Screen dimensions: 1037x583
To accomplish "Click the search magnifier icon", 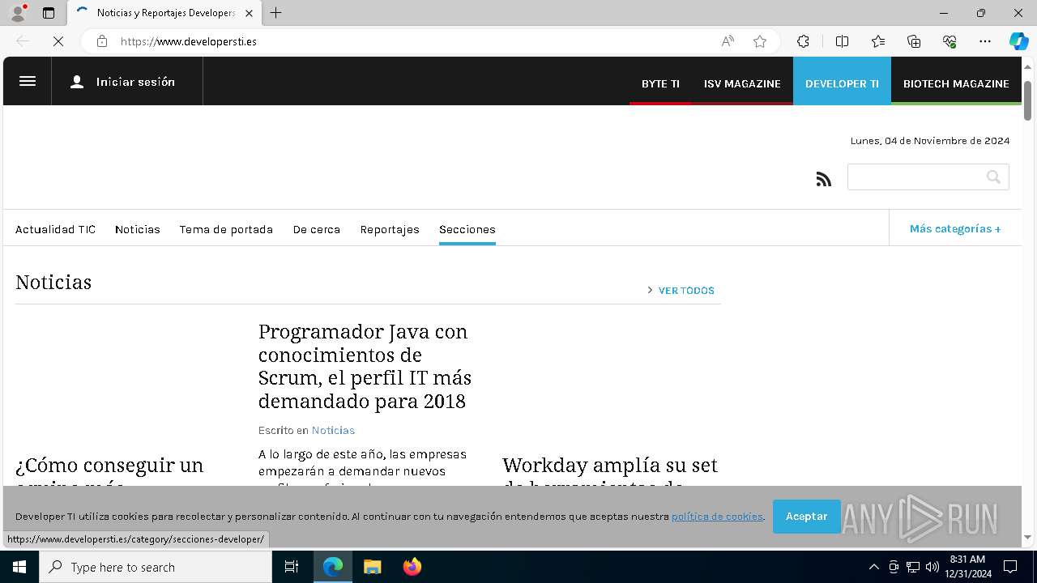I will point(993,177).
